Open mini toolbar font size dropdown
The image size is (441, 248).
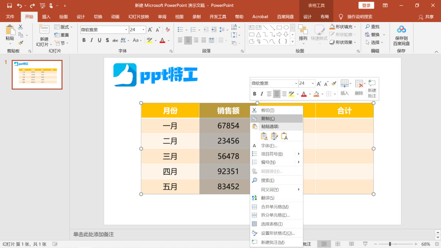(313, 84)
